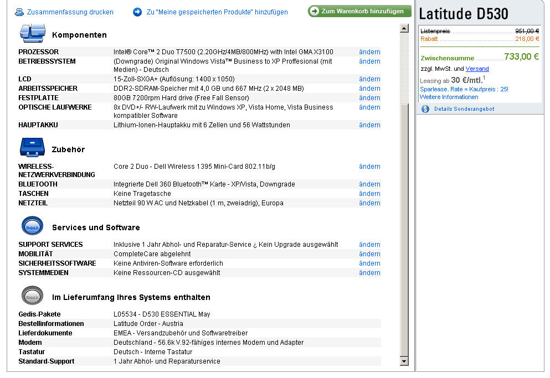This screenshot has height=378, width=550.
Task: Click the Komponenten heading
Action: [x=79, y=35]
